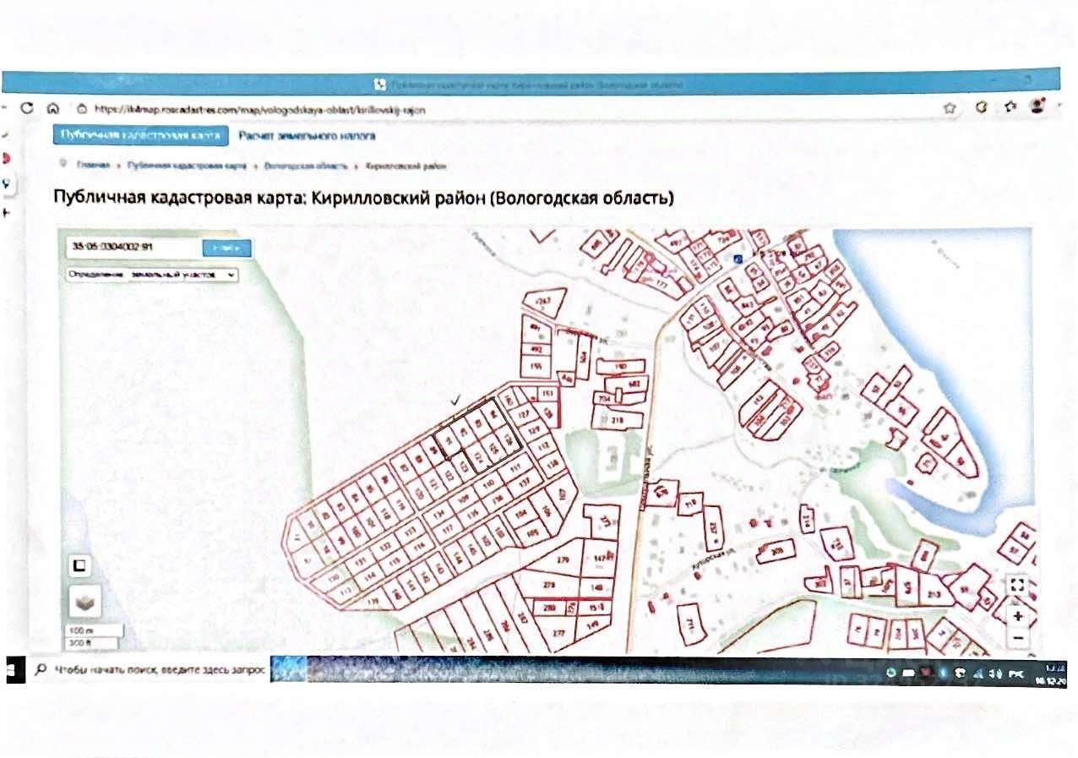1078x758 pixels.
Task: Click the blue marker icon on the map
Action: point(737,258)
